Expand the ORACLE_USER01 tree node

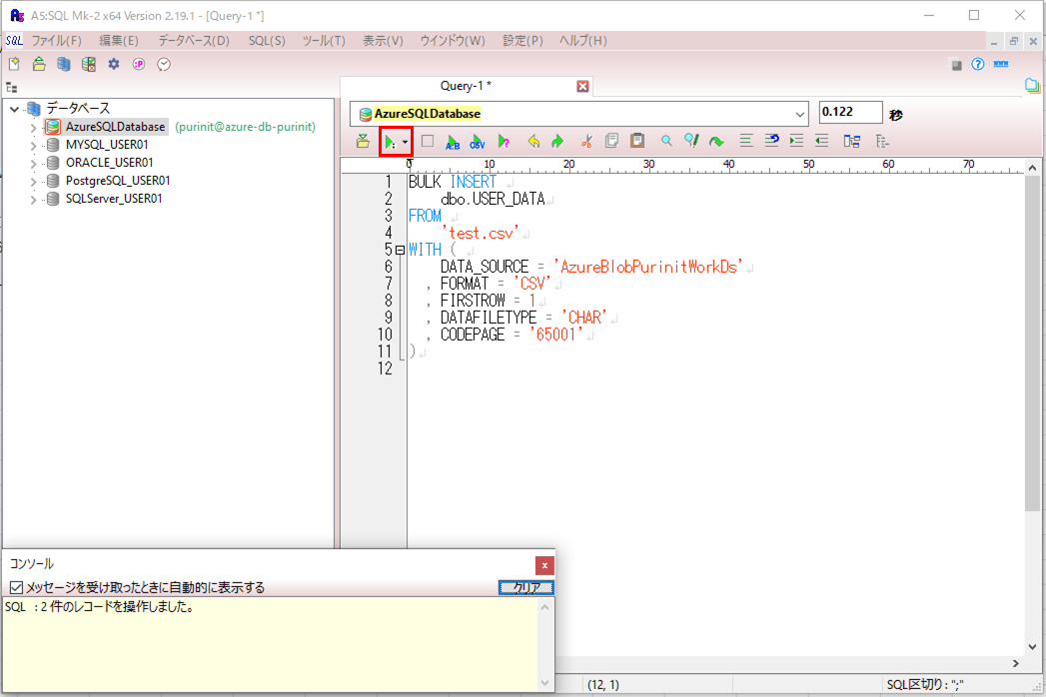(33, 163)
